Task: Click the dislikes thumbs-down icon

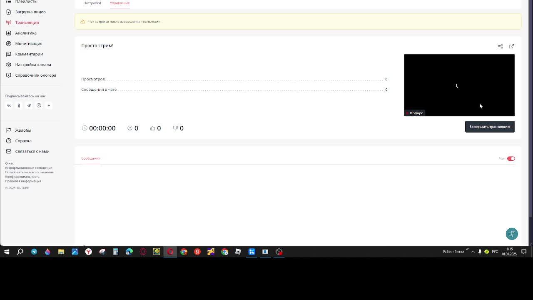Action: (175, 128)
